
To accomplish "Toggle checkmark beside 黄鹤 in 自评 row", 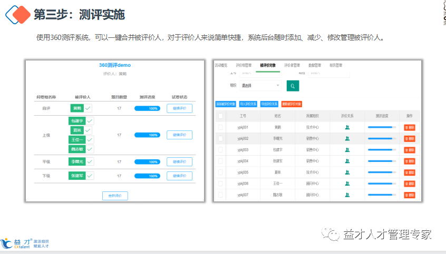I will 88,108.
